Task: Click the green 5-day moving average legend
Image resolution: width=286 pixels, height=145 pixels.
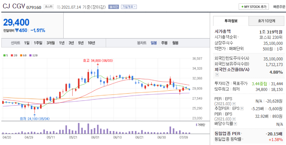Action: point(6,55)
